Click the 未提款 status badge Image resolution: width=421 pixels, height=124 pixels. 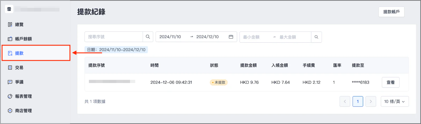219,82
